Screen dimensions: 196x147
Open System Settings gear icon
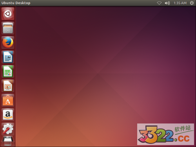click(8, 129)
